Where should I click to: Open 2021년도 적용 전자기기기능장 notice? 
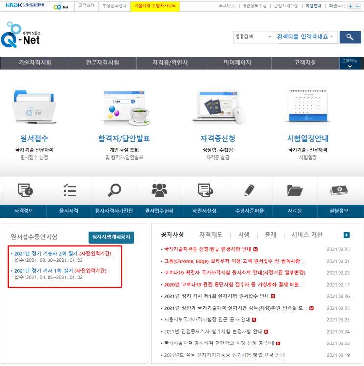(x=224, y=355)
